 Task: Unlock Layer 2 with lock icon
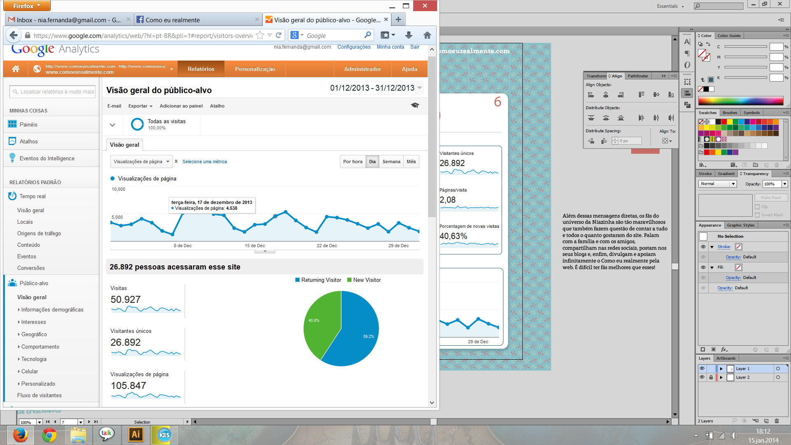tap(711, 377)
